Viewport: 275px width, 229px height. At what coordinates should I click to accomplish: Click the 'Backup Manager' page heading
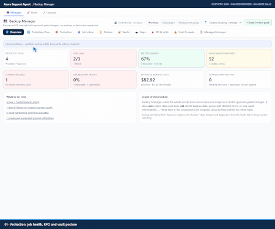pyautogui.click(x=23, y=21)
